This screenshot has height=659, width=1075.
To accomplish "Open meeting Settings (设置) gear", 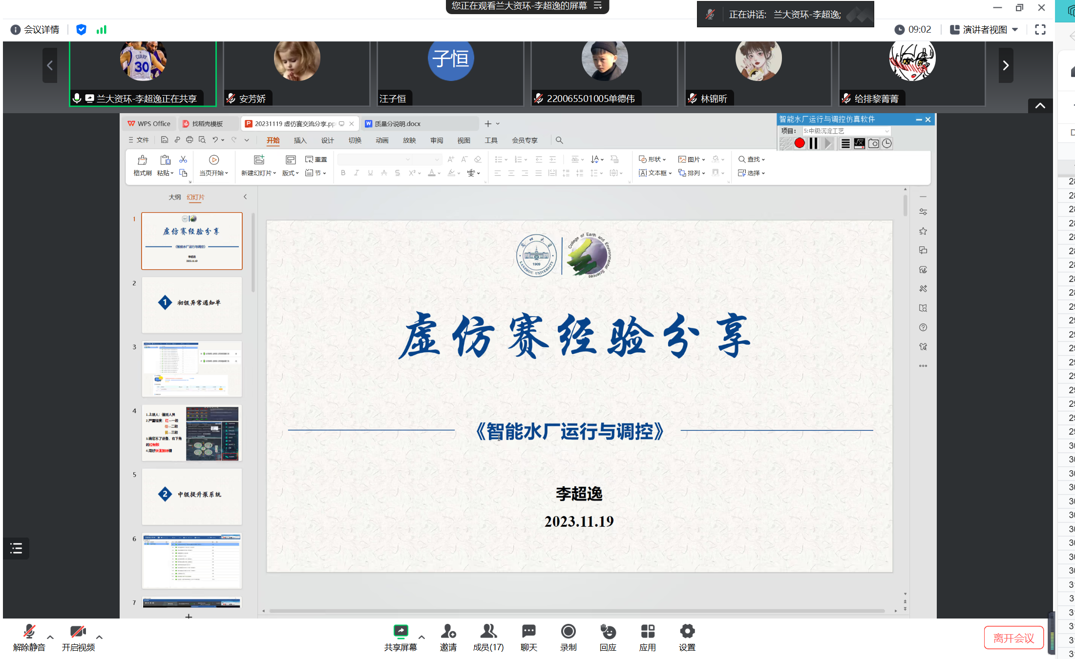I will (x=687, y=632).
